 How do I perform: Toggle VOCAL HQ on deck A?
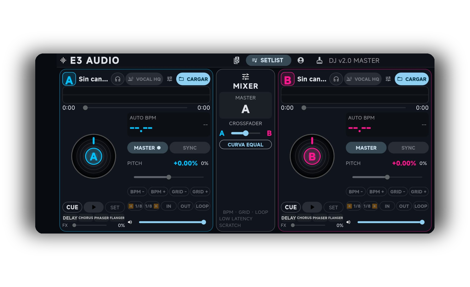coord(144,79)
